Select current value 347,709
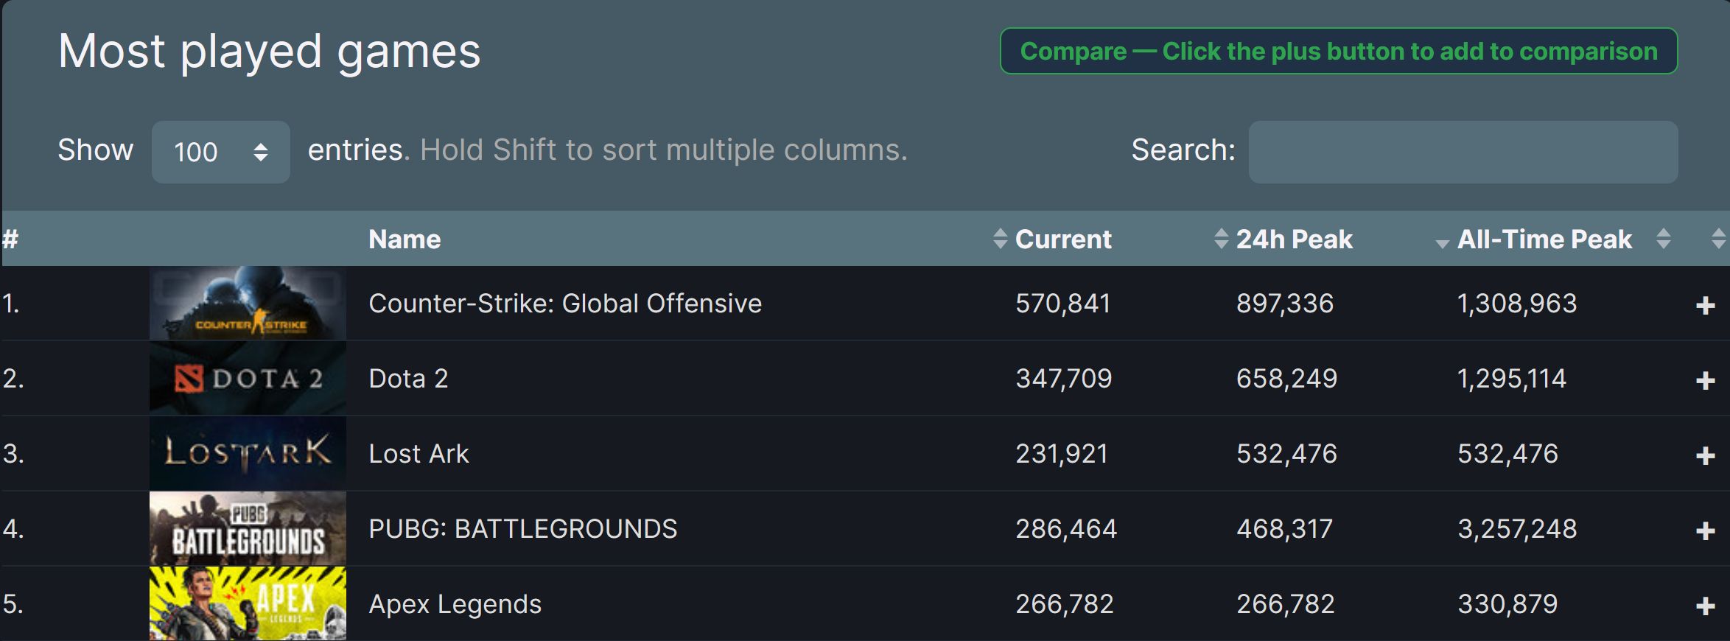This screenshot has width=1730, height=641. (1063, 378)
